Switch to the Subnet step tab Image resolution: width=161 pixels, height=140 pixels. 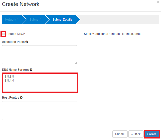point(34,20)
